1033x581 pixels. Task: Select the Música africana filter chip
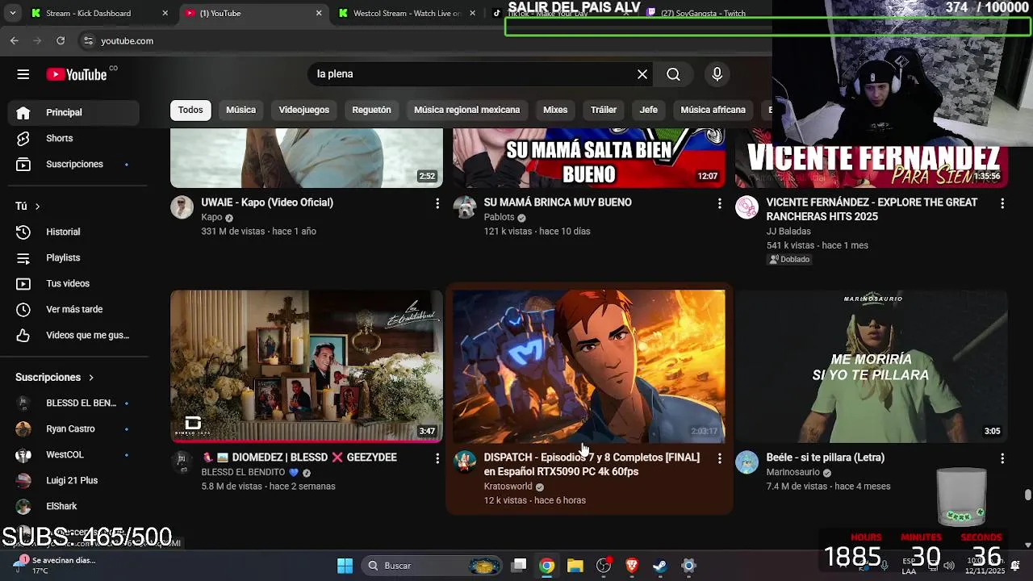tap(713, 110)
